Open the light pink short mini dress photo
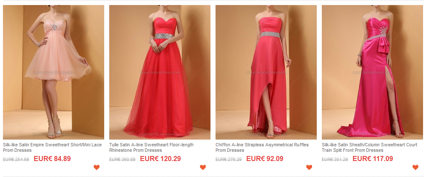Screen dimensions: 426x177 (x=54, y=72)
